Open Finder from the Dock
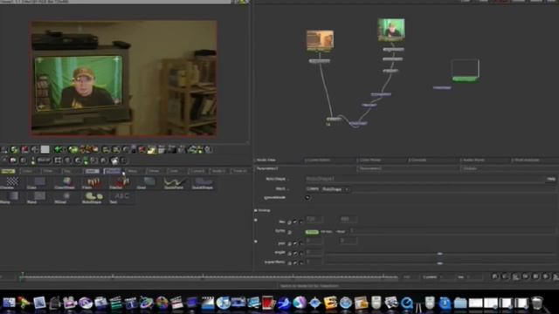Viewport: 559px width, 314px height. coord(9,303)
